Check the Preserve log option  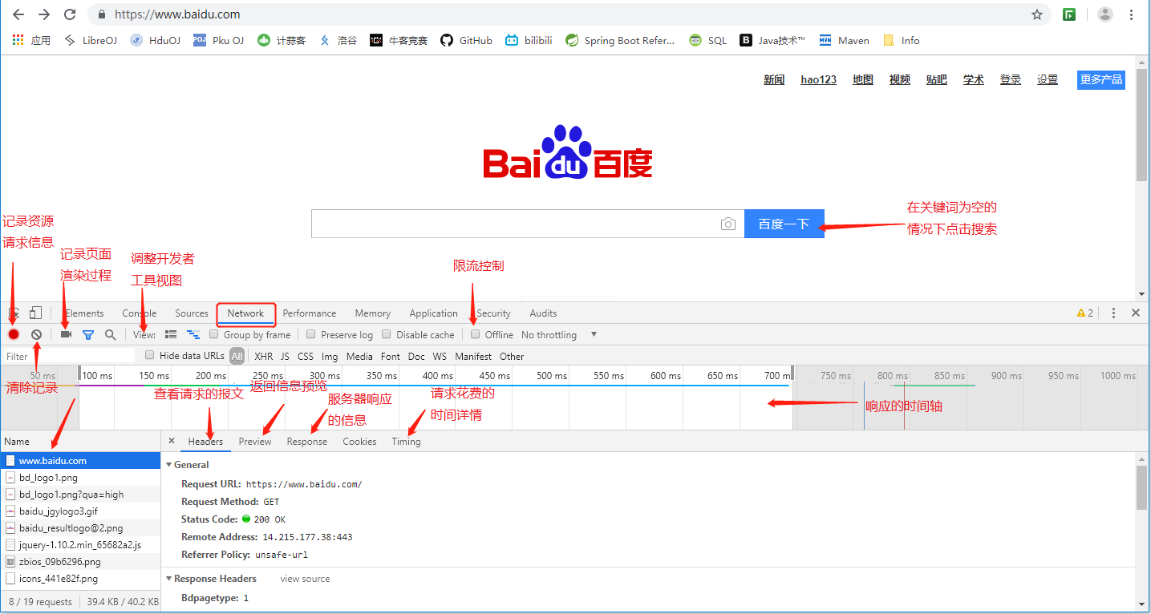click(x=310, y=334)
